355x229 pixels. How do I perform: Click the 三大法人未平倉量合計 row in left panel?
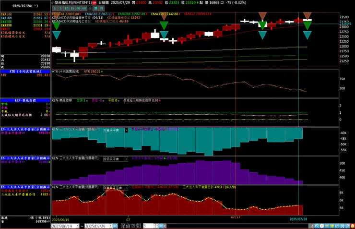click(x=25, y=194)
